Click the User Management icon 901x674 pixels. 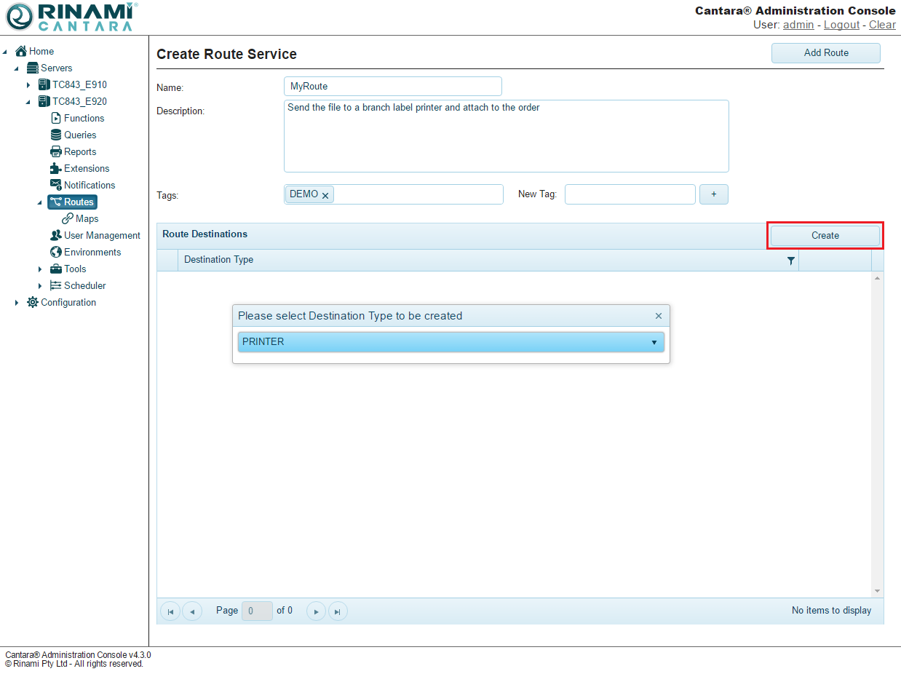point(56,235)
